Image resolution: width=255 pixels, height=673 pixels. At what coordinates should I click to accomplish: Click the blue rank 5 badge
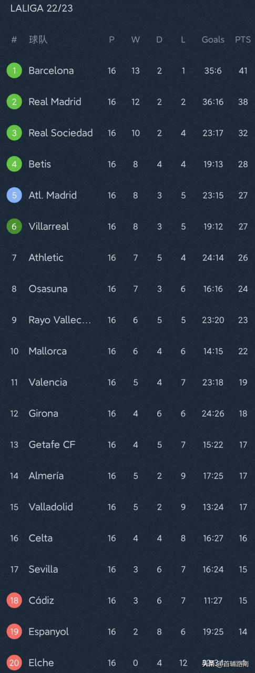point(14,195)
